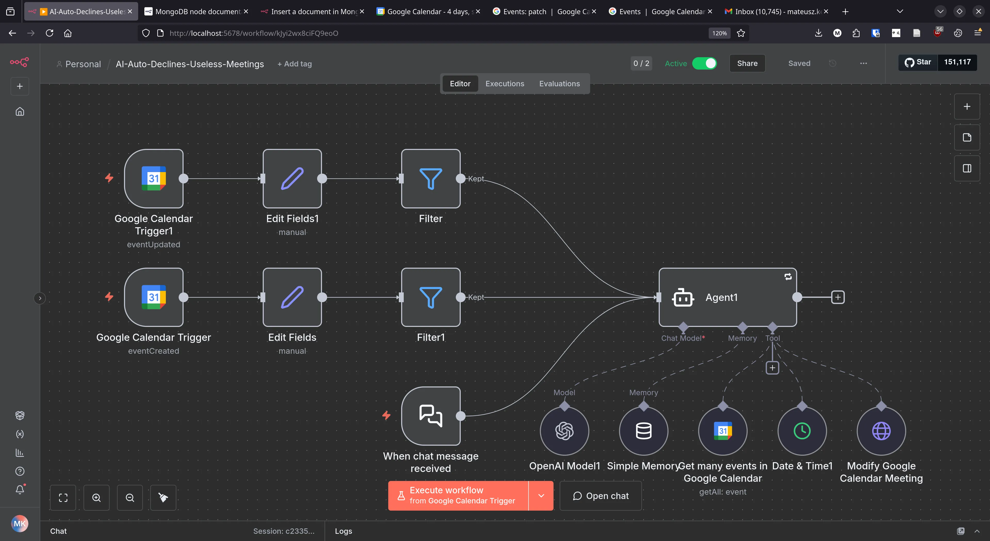Click the Modify Google Calendar Meeting node

pos(881,431)
